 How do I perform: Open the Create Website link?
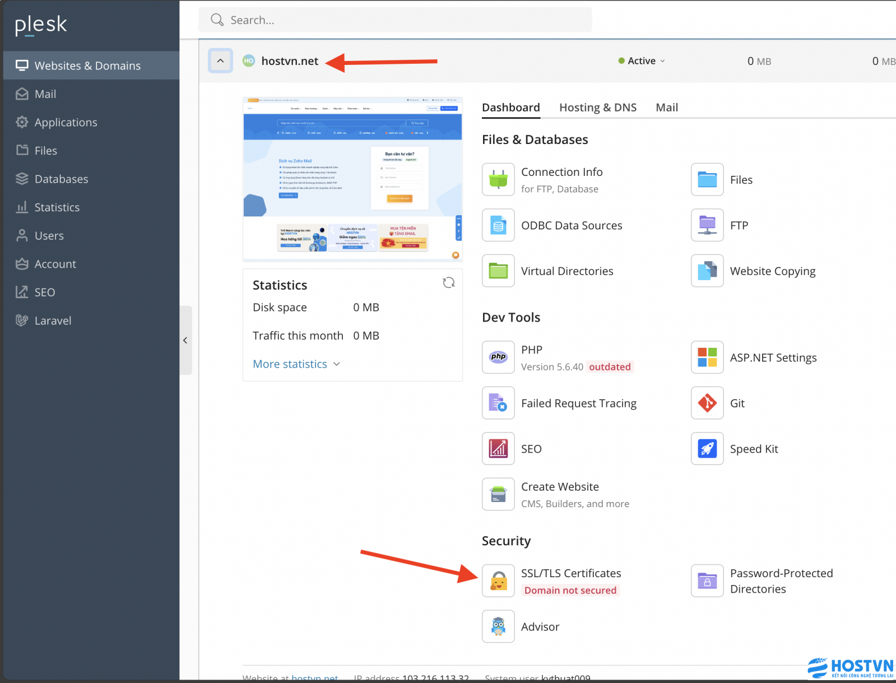[560, 487]
